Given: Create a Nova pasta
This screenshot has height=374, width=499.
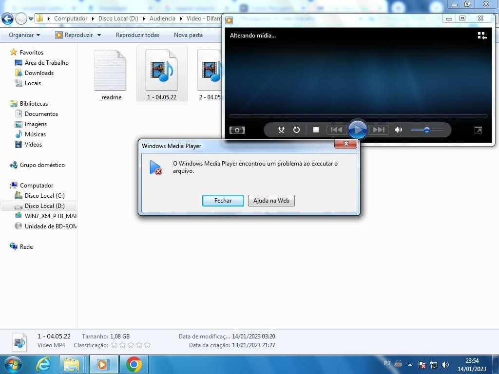Looking at the screenshot, I should click(188, 35).
